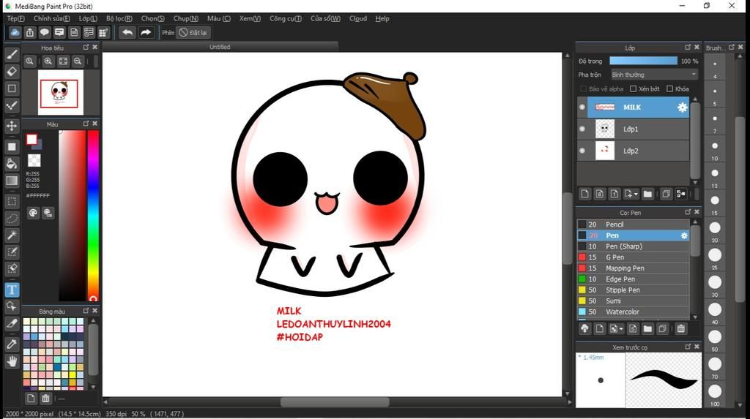Open the Chỉnh sửa menu
750x419 pixels.
click(52, 18)
